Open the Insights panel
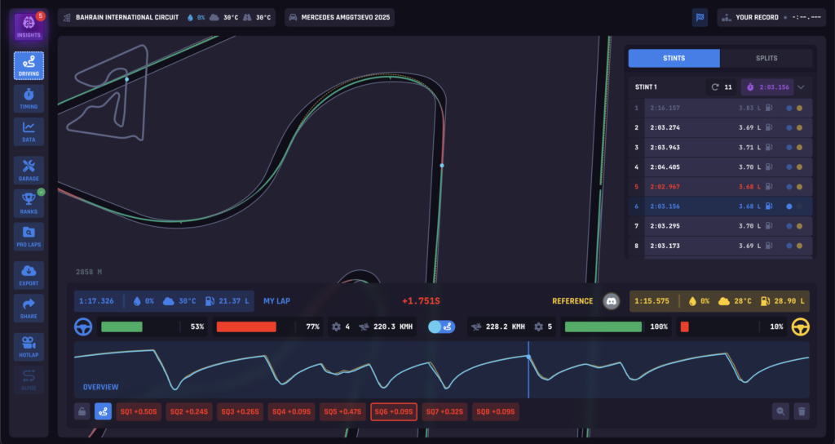Viewport: 835px width, 444px height. (x=29, y=25)
